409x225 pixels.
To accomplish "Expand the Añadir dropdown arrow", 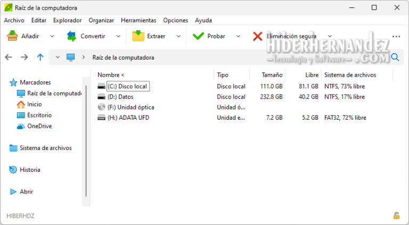I will pyautogui.click(x=52, y=36).
